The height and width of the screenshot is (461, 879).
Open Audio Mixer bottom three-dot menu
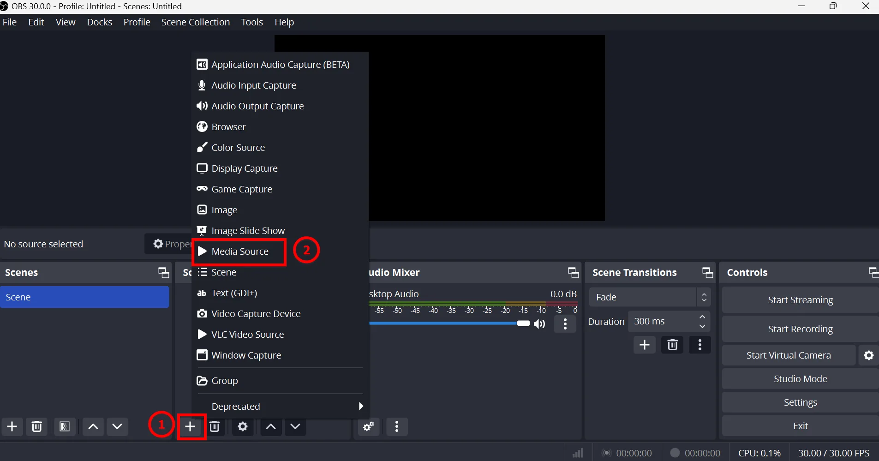point(397,427)
